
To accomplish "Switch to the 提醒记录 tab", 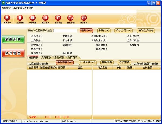I will [46, 57].
